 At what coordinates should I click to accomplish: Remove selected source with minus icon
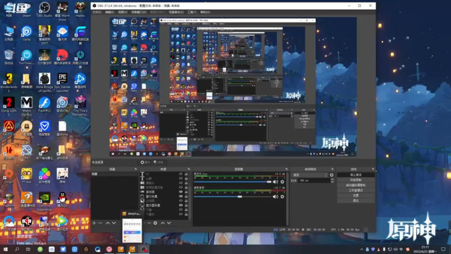click(x=149, y=223)
